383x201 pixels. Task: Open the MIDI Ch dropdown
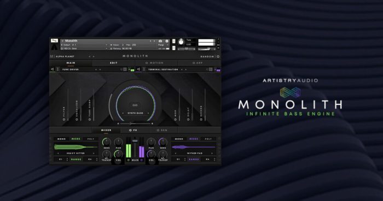tap(84, 49)
